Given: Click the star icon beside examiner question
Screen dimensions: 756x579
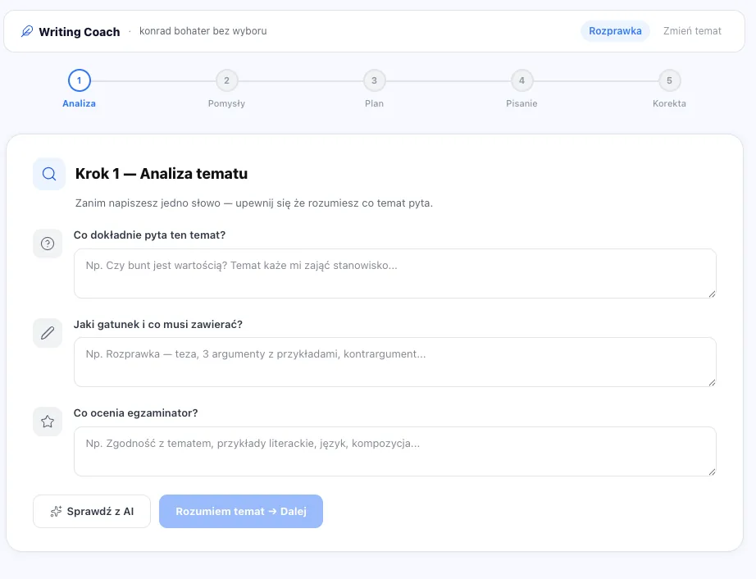Looking at the screenshot, I should [48, 422].
